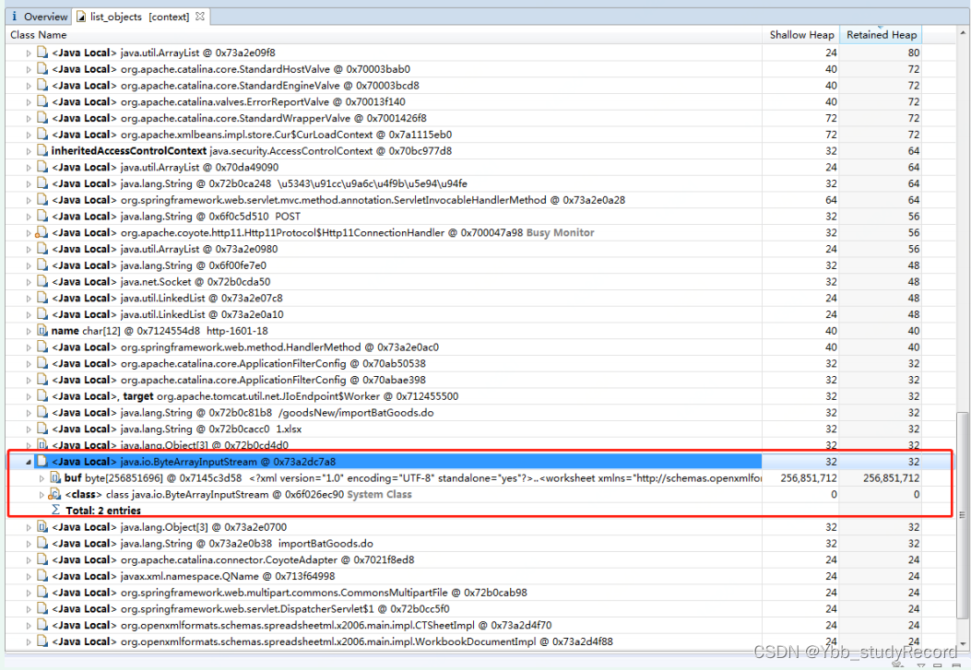This screenshot has width=971, height=670.
Task: Expand inheritedAccessControlContext row
Action: point(29,151)
